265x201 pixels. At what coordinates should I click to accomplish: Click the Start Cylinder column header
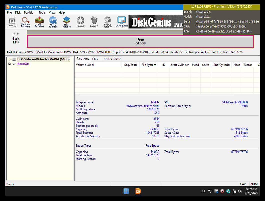(180, 65)
